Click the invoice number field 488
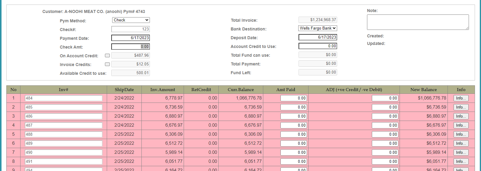Screen dimensions: 481x171 point(63,135)
